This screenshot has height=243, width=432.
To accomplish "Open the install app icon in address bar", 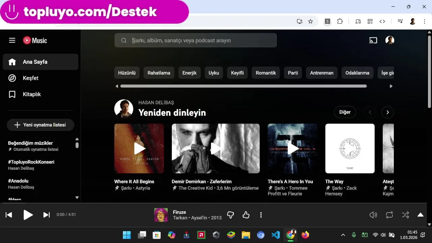I will click(x=299, y=21).
